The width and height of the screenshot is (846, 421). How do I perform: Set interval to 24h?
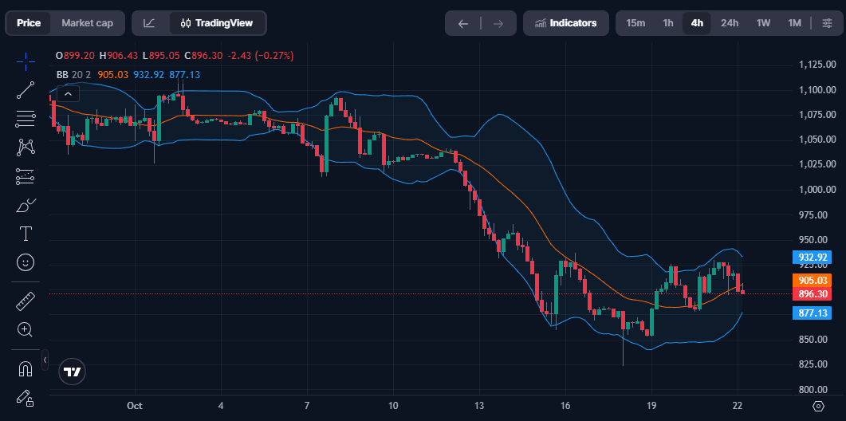click(730, 23)
